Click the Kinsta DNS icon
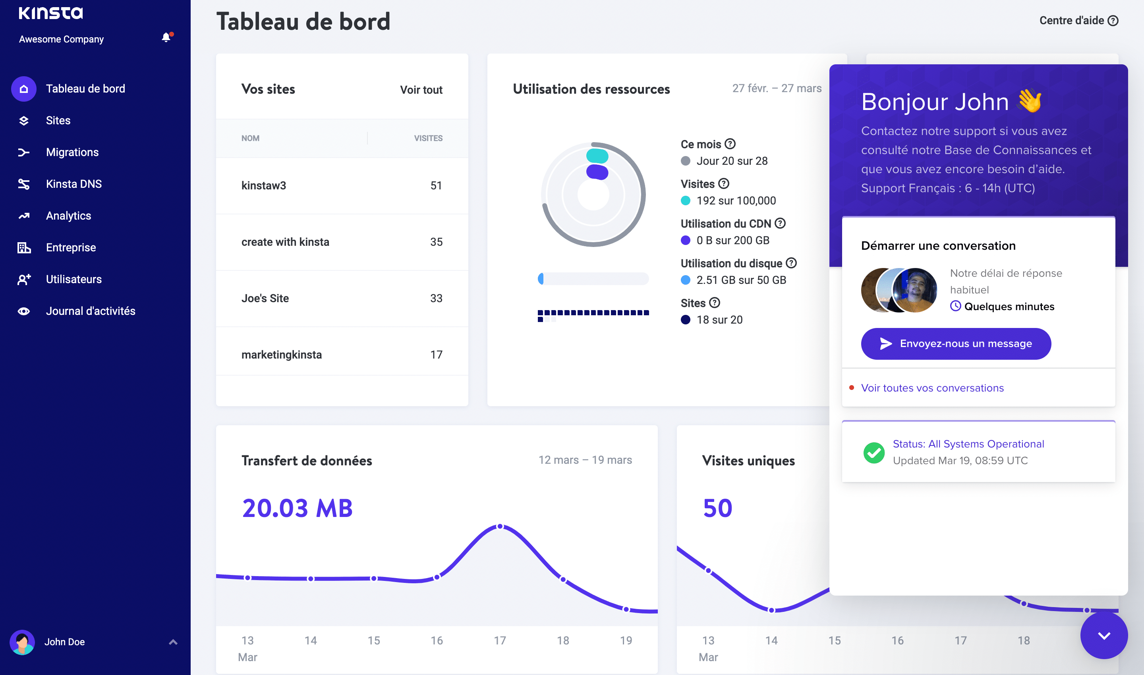Viewport: 1144px width, 675px height. click(x=23, y=183)
